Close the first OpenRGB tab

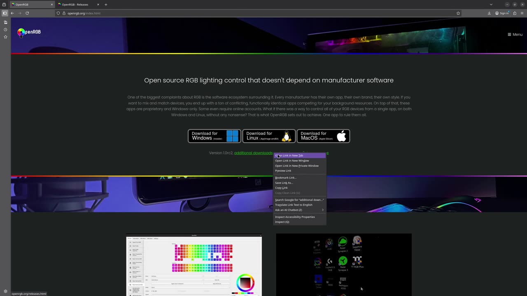[52, 5]
